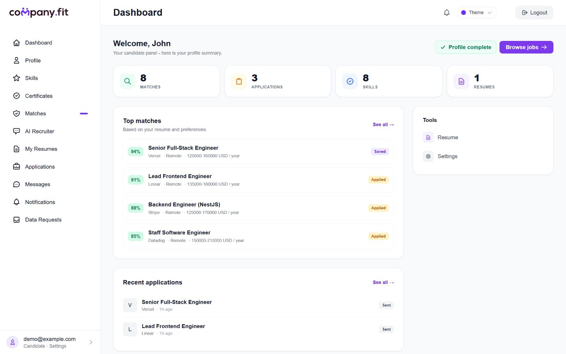Screen dimensions: 566x354
Task: Click the company.fit logo
Action: click(39, 13)
